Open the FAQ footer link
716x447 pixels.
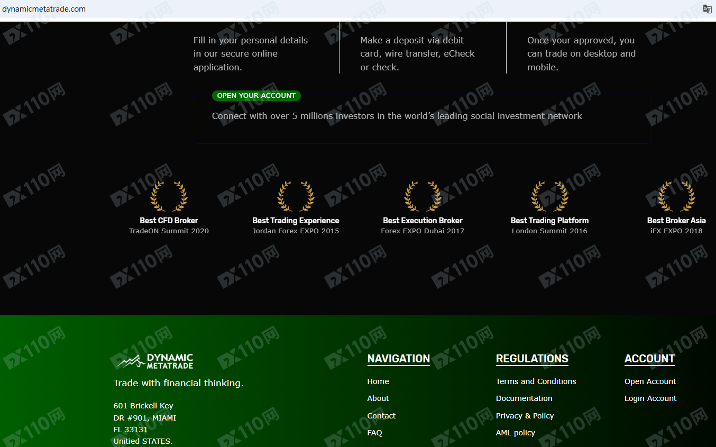point(374,433)
